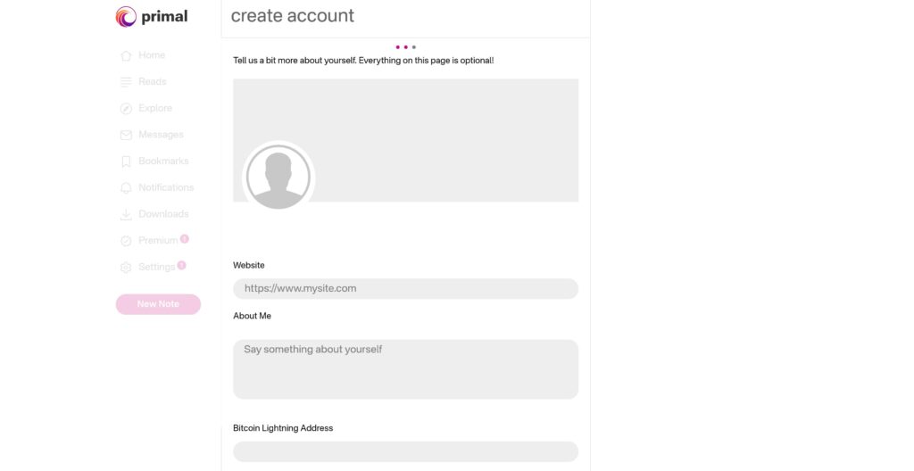Click the Explore compass icon
This screenshot has height=471, width=914.
click(x=126, y=109)
